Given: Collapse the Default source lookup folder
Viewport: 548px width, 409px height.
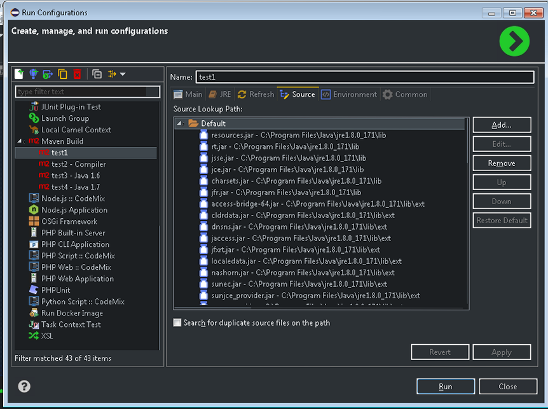Looking at the screenshot, I should pos(180,123).
